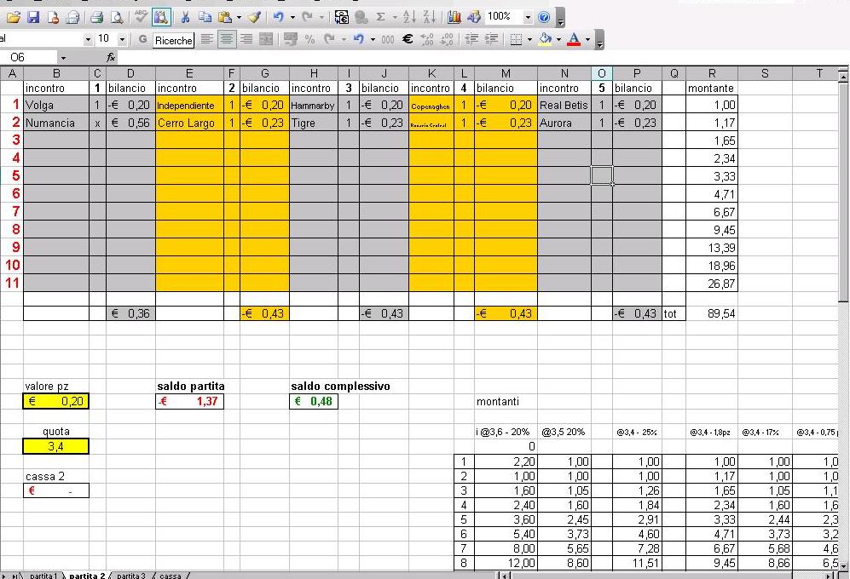Viewport: 850px width, 579px height.
Task: Select column B header
Action: coord(56,73)
